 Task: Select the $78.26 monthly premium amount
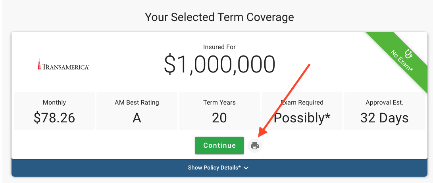click(x=54, y=118)
